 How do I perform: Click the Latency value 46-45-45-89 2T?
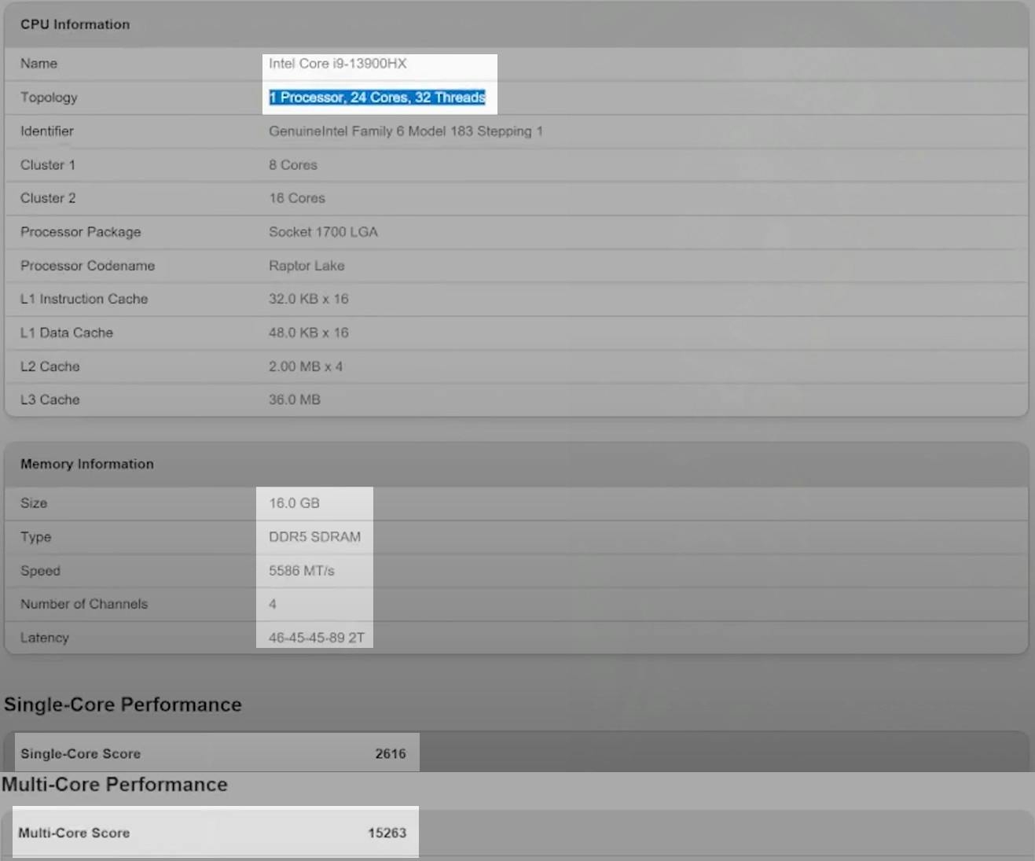pos(317,638)
